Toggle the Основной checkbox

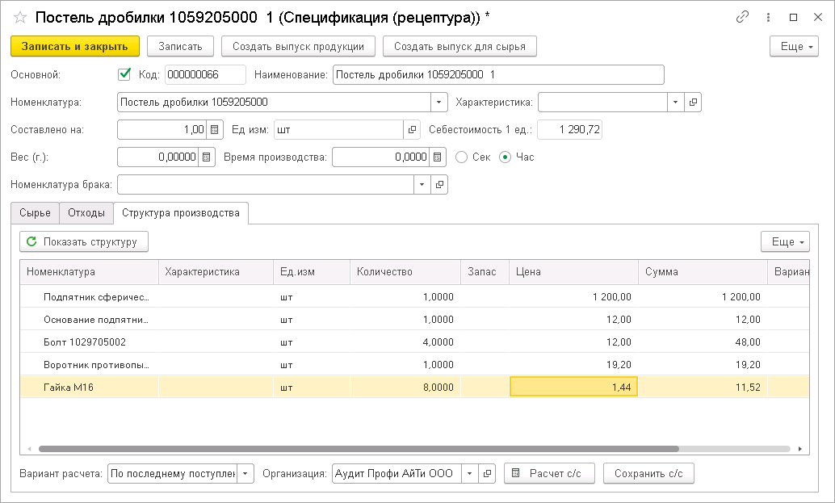click(124, 74)
